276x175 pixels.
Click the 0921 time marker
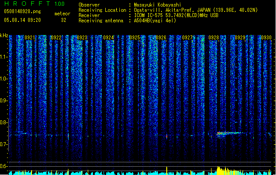pyautogui.click(x=29, y=38)
